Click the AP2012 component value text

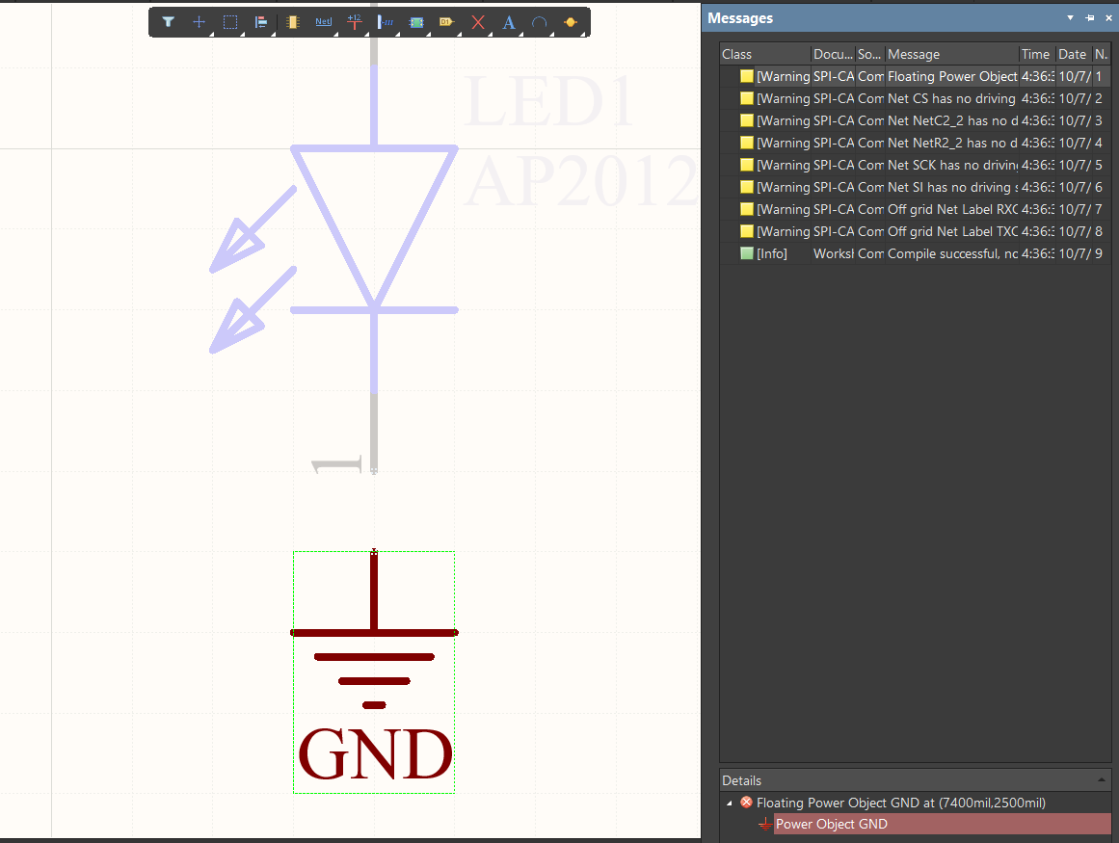581,181
